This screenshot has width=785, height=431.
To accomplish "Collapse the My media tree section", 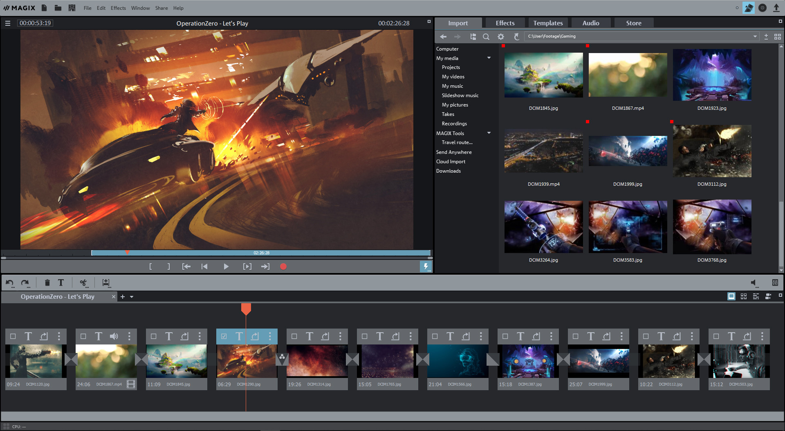I will click(x=489, y=58).
